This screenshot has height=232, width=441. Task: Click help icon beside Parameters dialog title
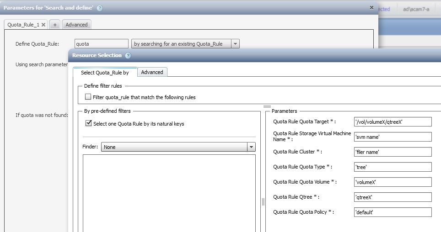100,8
